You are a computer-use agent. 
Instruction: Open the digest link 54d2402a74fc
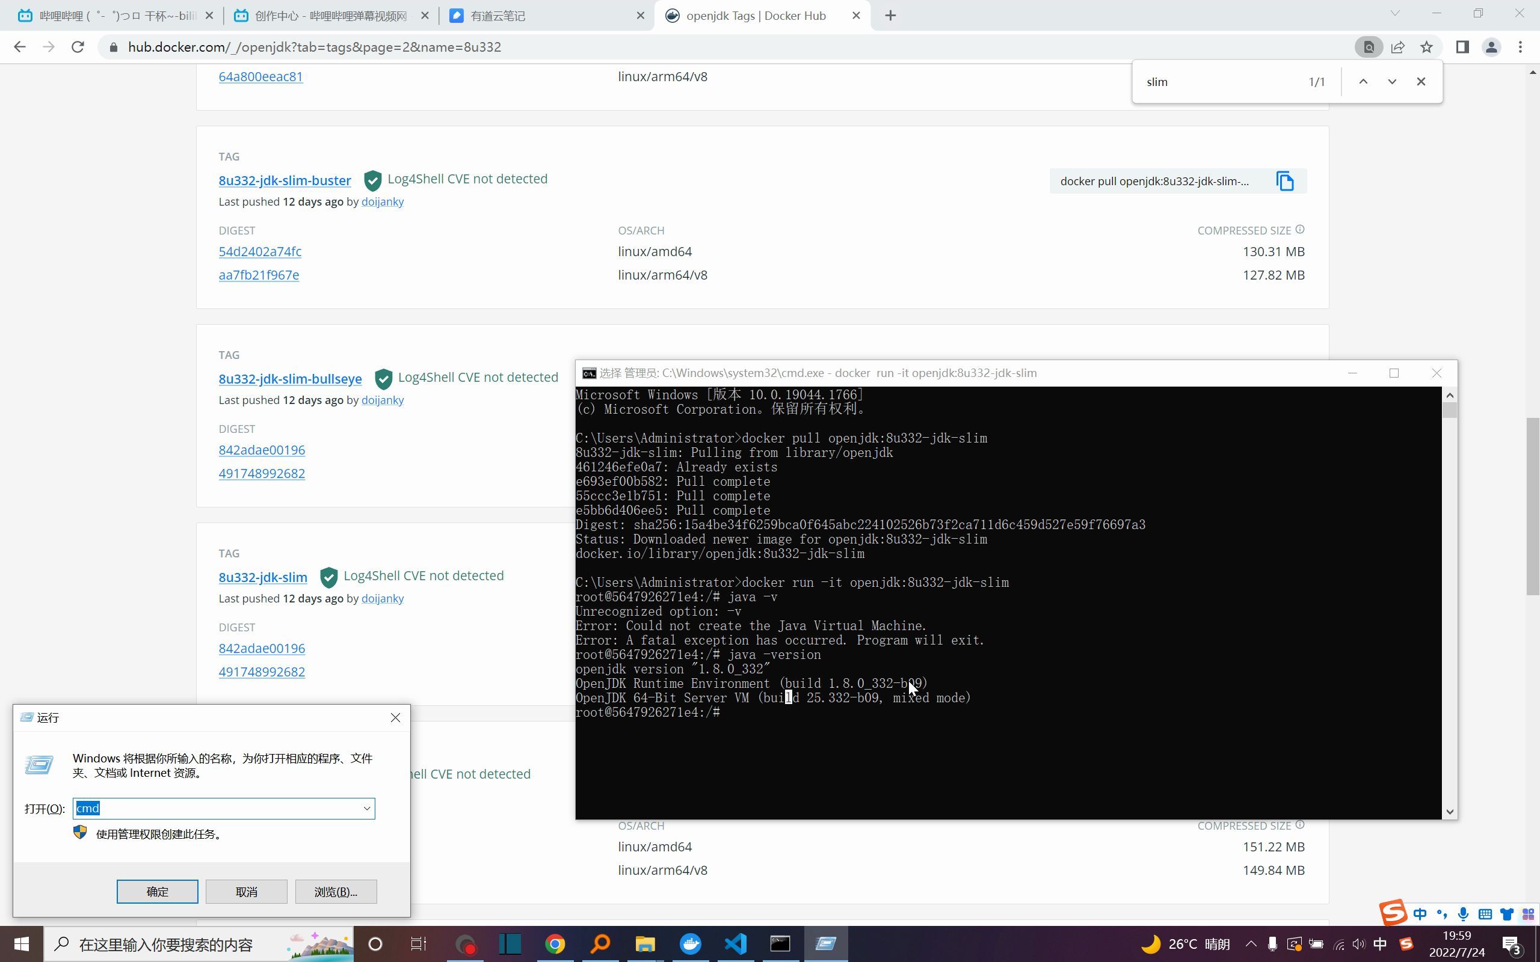pos(260,251)
